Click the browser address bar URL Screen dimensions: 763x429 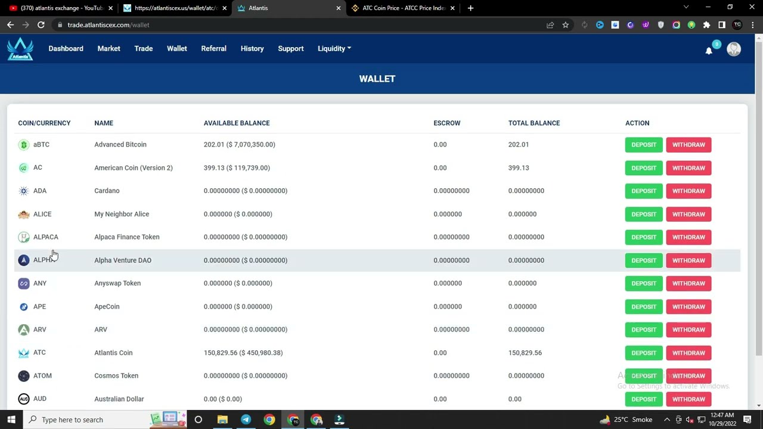(108, 25)
